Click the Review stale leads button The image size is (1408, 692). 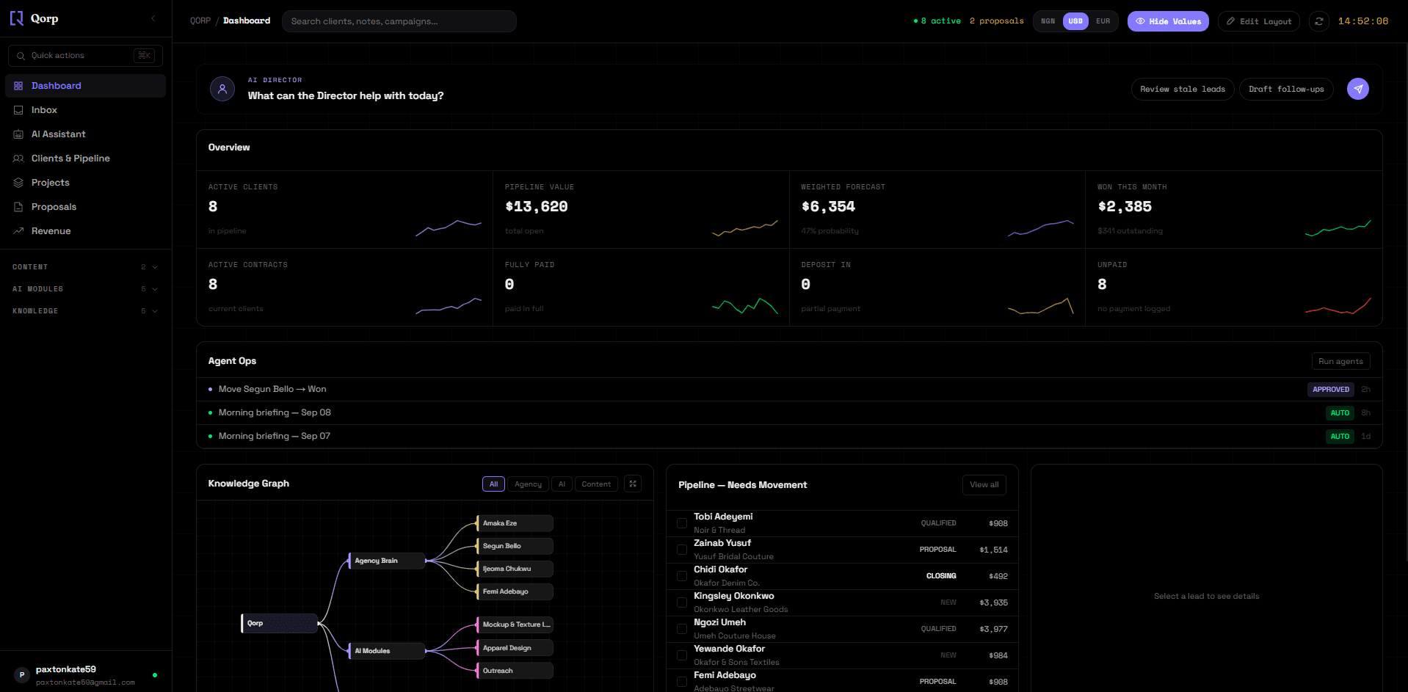coord(1183,89)
